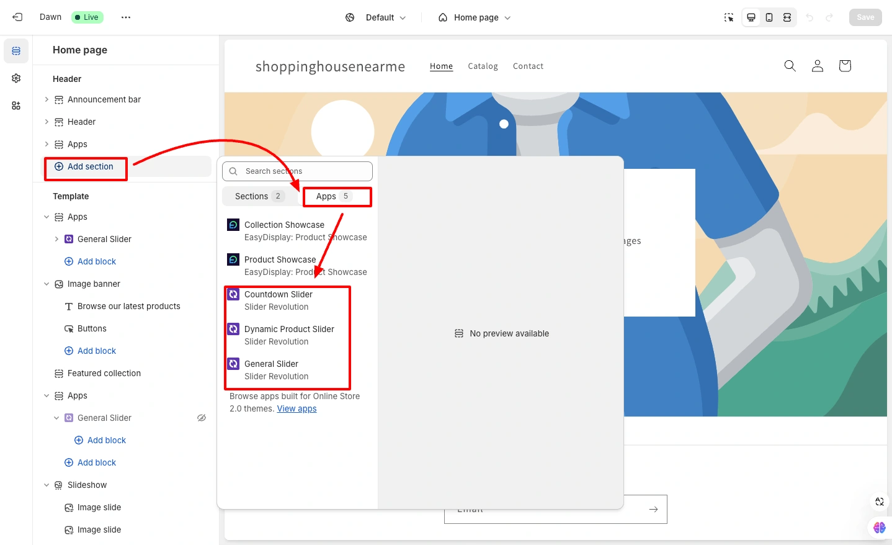Collapse the Slideshow section
This screenshot has height=545, width=892.
47,485
